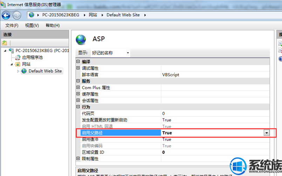This screenshot has width=282, height=176.
Task: Collapse the 编译 property category
Action: point(78,62)
